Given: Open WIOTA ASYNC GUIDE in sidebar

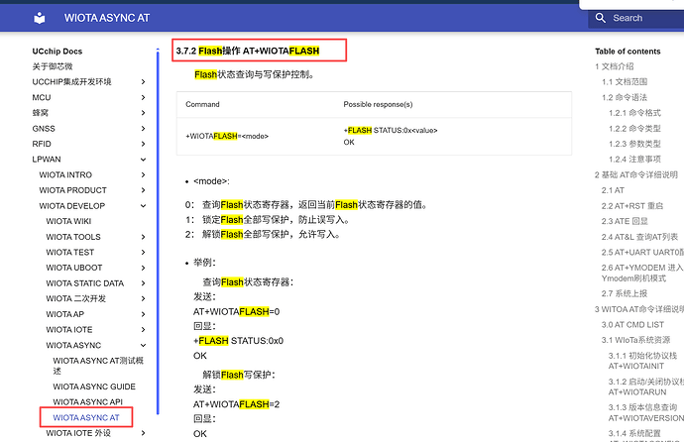Looking at the screenshot, I should coord(94,387).
